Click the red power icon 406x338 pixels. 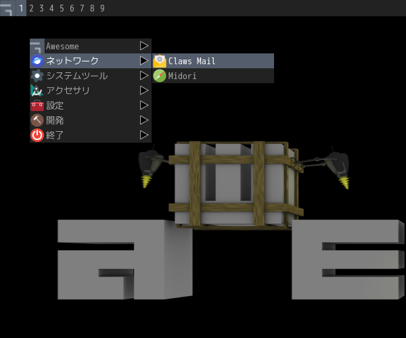click(37, 135)
